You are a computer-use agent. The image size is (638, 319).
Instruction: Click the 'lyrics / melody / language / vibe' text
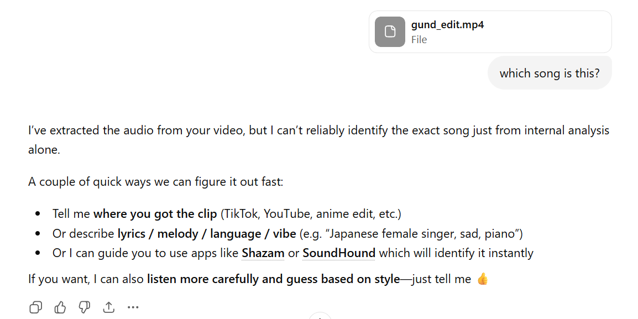click(x=207, y=233)
